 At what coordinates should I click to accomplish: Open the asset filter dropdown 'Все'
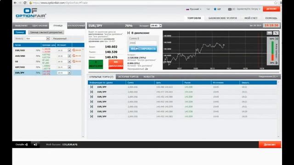click(x=38, y=38)
